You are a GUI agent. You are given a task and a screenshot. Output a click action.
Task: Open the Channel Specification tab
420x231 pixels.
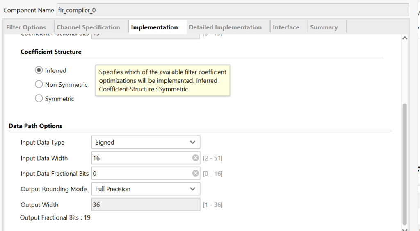(x=88, y=27)
